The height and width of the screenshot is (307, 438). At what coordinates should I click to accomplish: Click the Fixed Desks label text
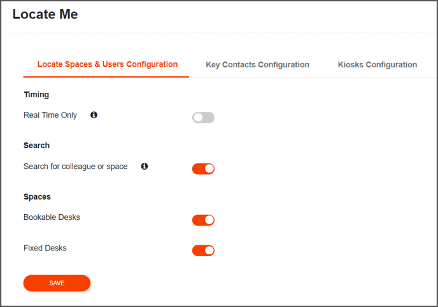pyautogui.click(x=45, y=248)
